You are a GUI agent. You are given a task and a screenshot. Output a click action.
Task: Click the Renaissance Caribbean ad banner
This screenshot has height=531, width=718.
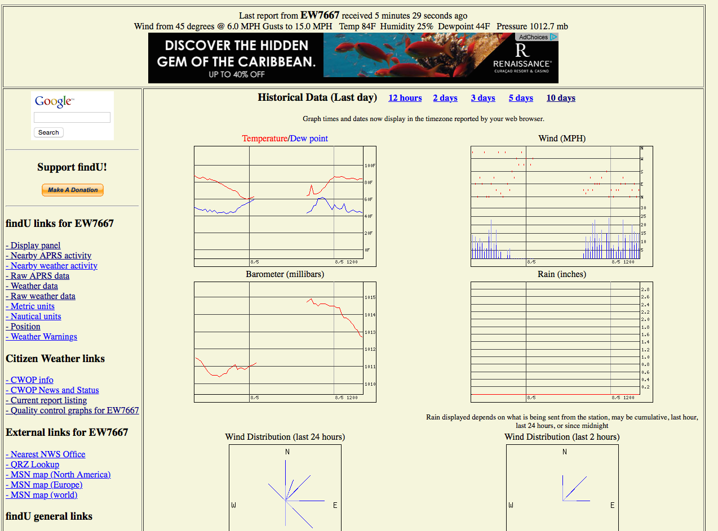[x=353, y=57]
